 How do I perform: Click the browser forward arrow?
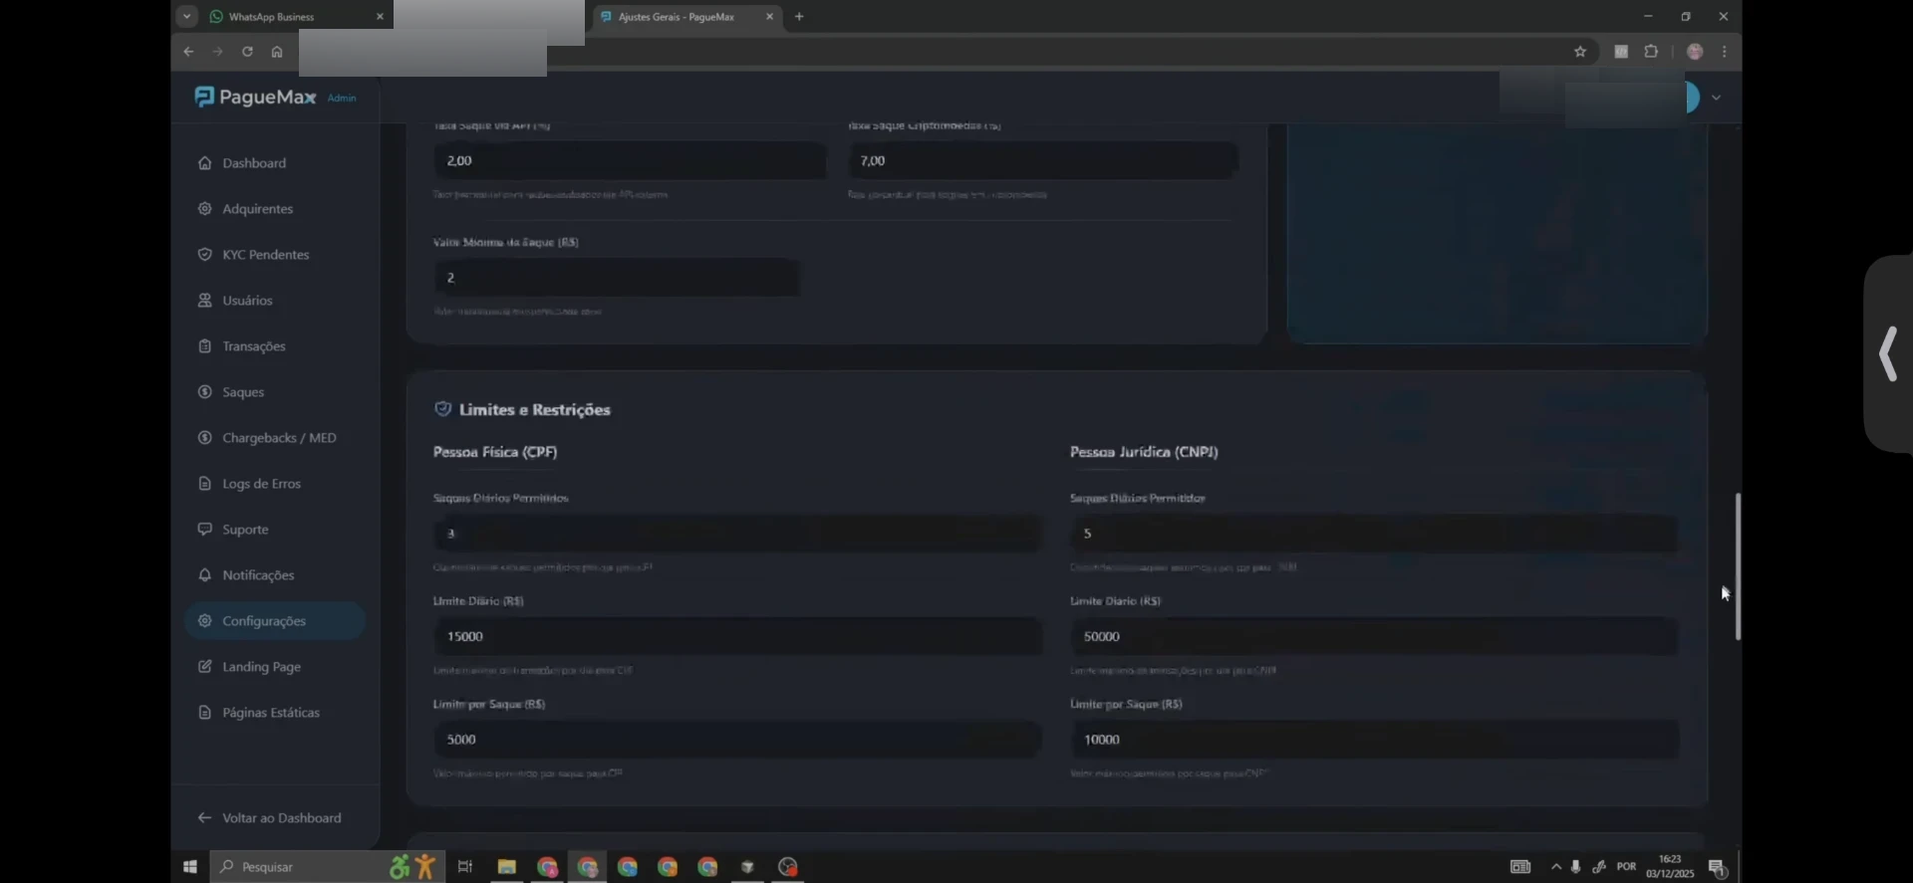pos(217,52)
